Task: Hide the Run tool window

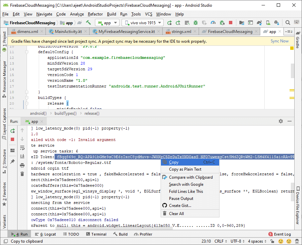Action: 290,121
